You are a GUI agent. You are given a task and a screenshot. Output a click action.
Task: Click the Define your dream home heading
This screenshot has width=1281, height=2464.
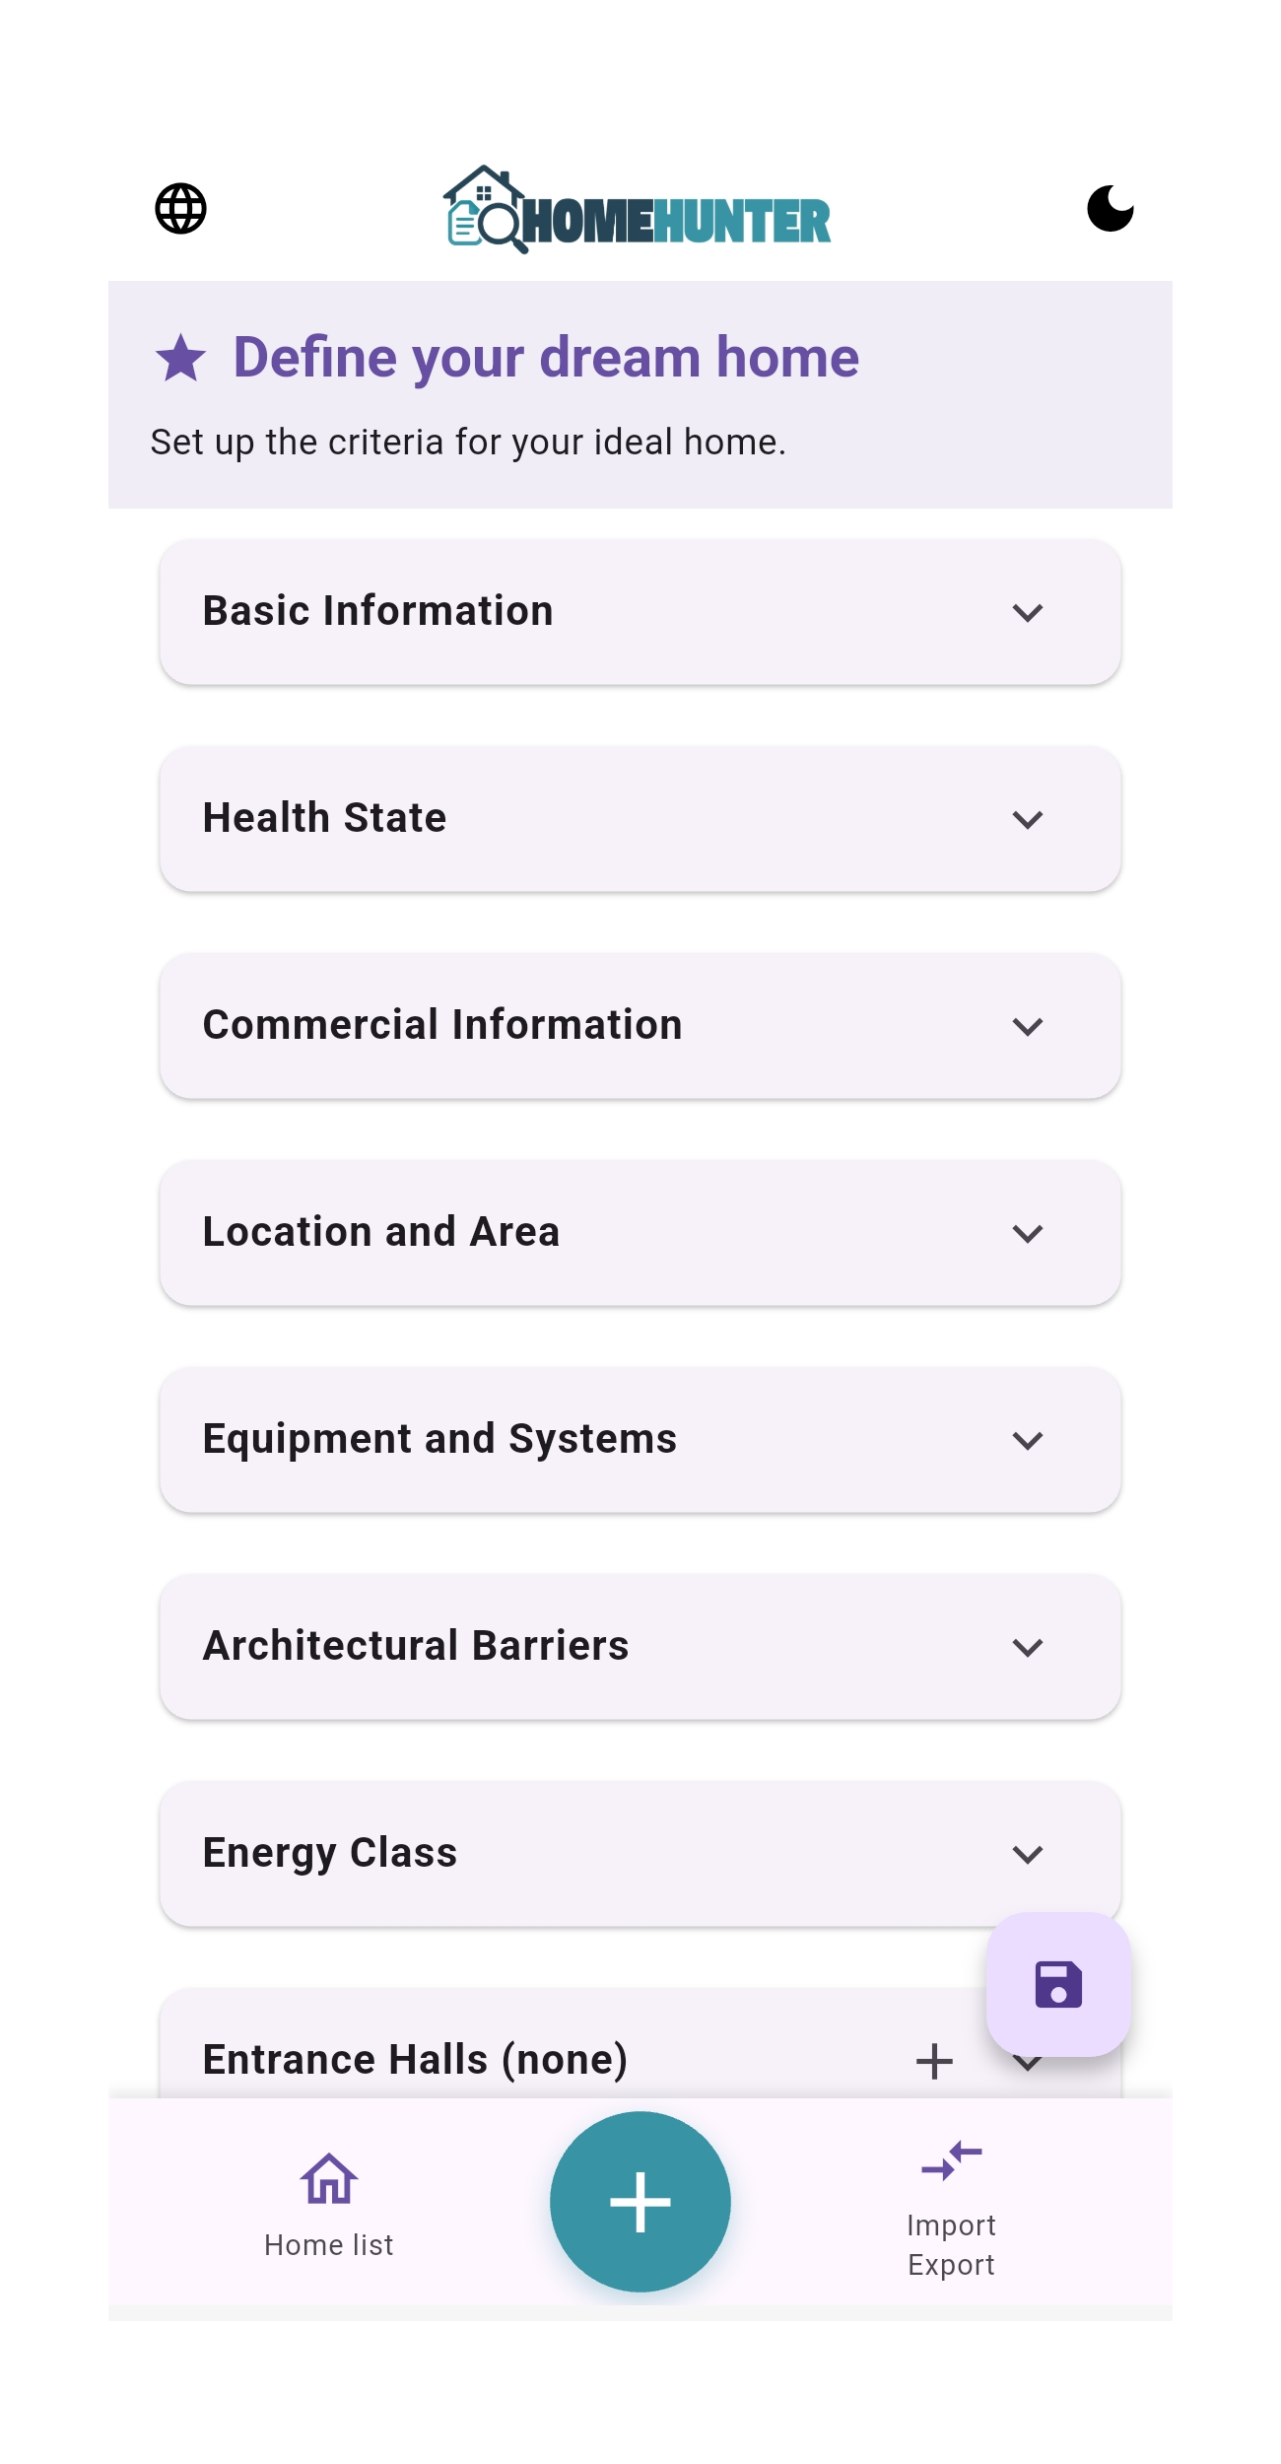pyautogui.click(x=546, y=358)
